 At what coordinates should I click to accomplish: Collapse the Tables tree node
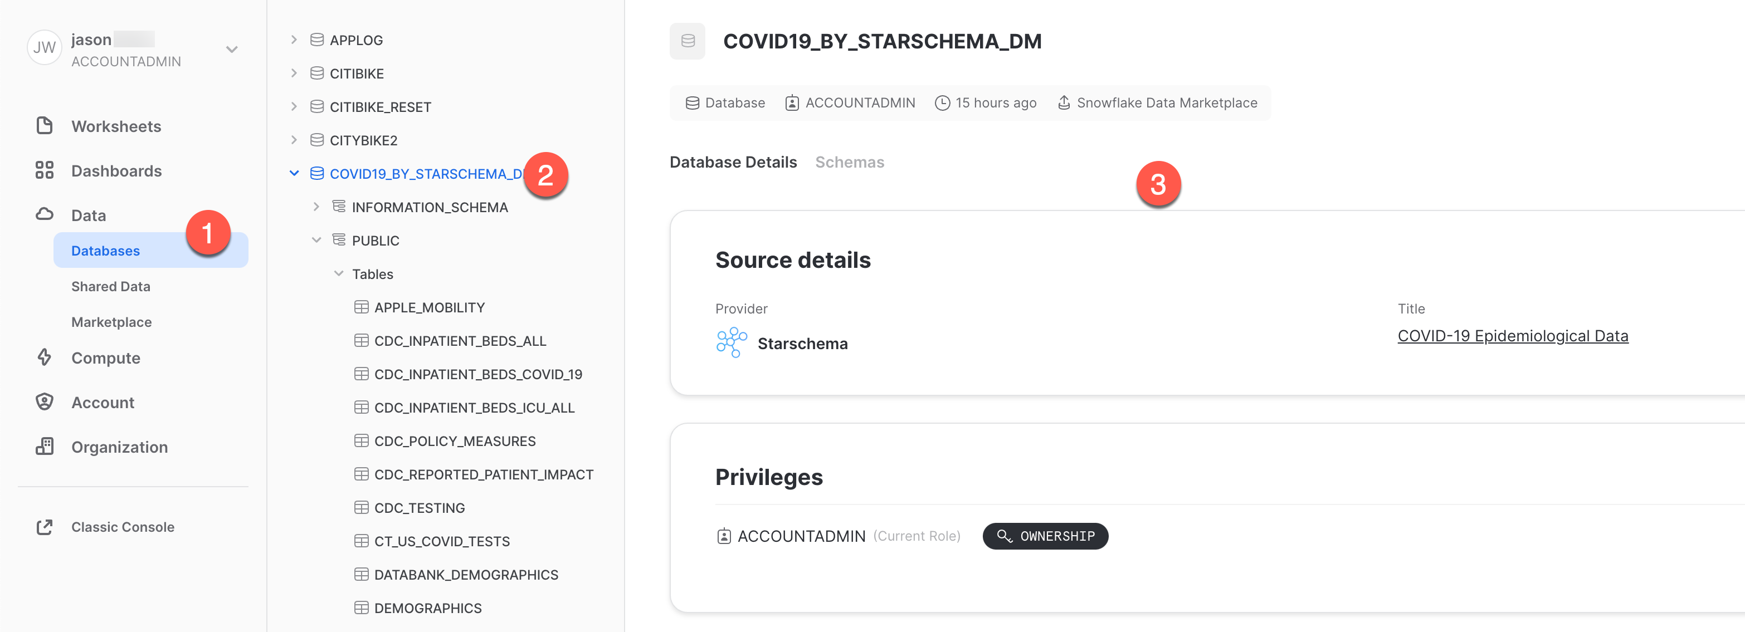point(339,273)
